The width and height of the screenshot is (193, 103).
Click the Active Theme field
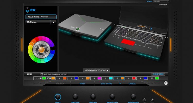(41, 17)
